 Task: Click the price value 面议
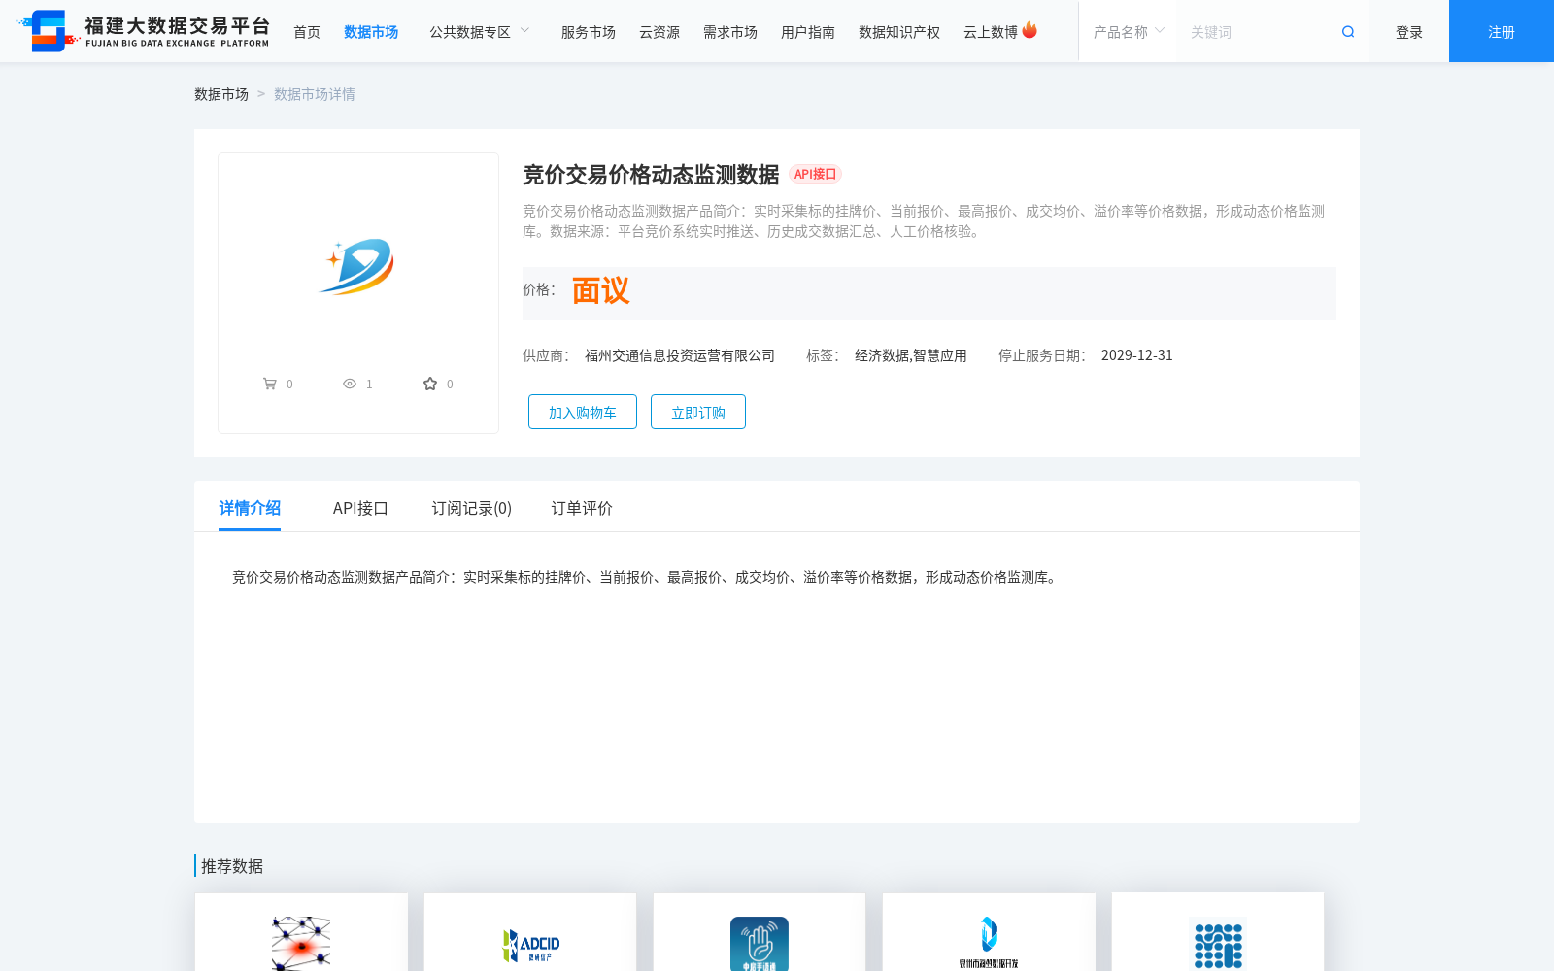(x=600, y=290)
